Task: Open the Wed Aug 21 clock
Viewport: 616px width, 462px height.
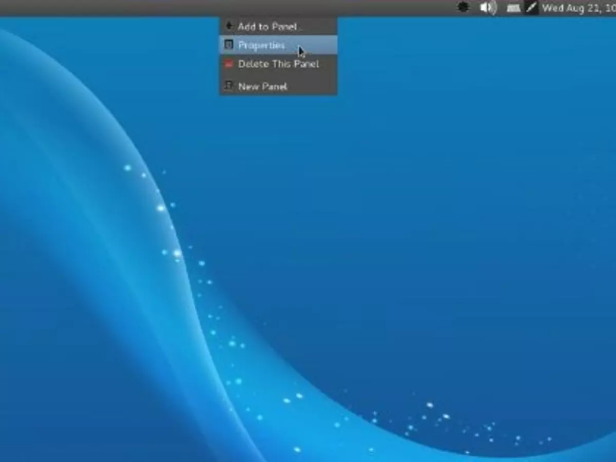Action: pyautogui.click(x=579, y=8)
